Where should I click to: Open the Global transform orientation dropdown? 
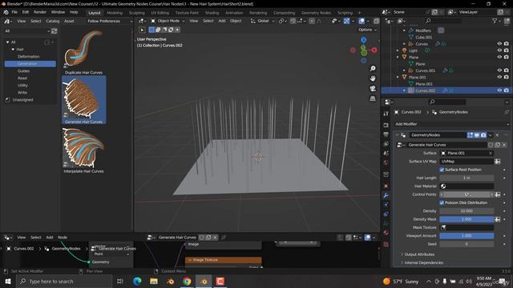tap(263, 21)
